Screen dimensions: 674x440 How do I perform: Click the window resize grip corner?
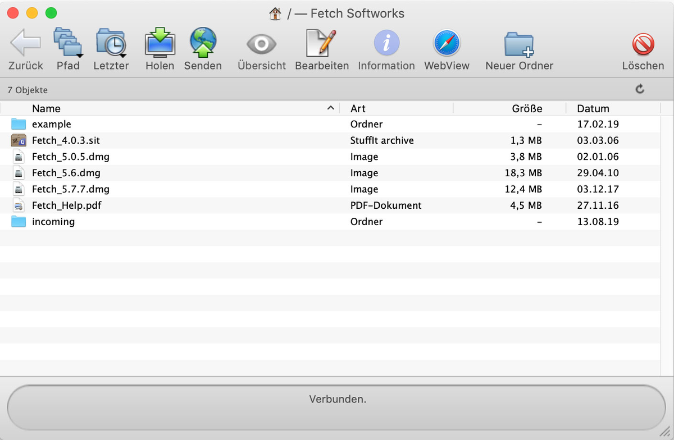[x=664, y=431]
